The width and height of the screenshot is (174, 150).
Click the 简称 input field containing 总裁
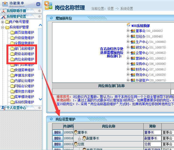(x=152, y=144)
